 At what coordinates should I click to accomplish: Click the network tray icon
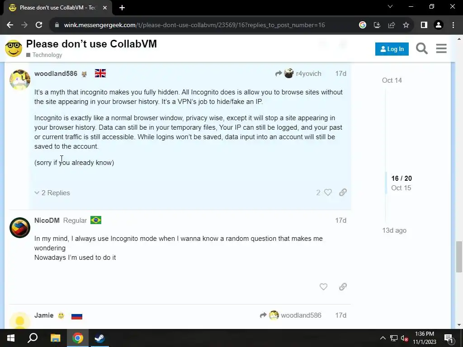tap(394, 338)
